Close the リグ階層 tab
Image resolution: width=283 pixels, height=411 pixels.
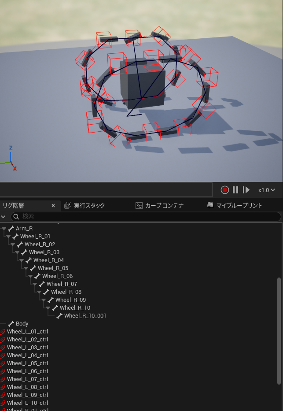pos(53,205)
